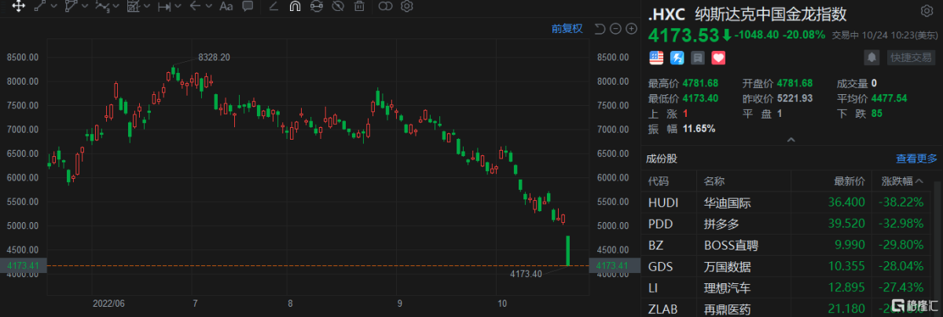
Task: Zoom out chart with minus icon
Action: 615,29
